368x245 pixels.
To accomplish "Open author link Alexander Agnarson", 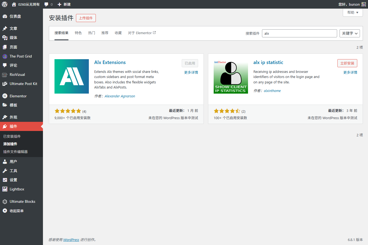I will point(120,96).
